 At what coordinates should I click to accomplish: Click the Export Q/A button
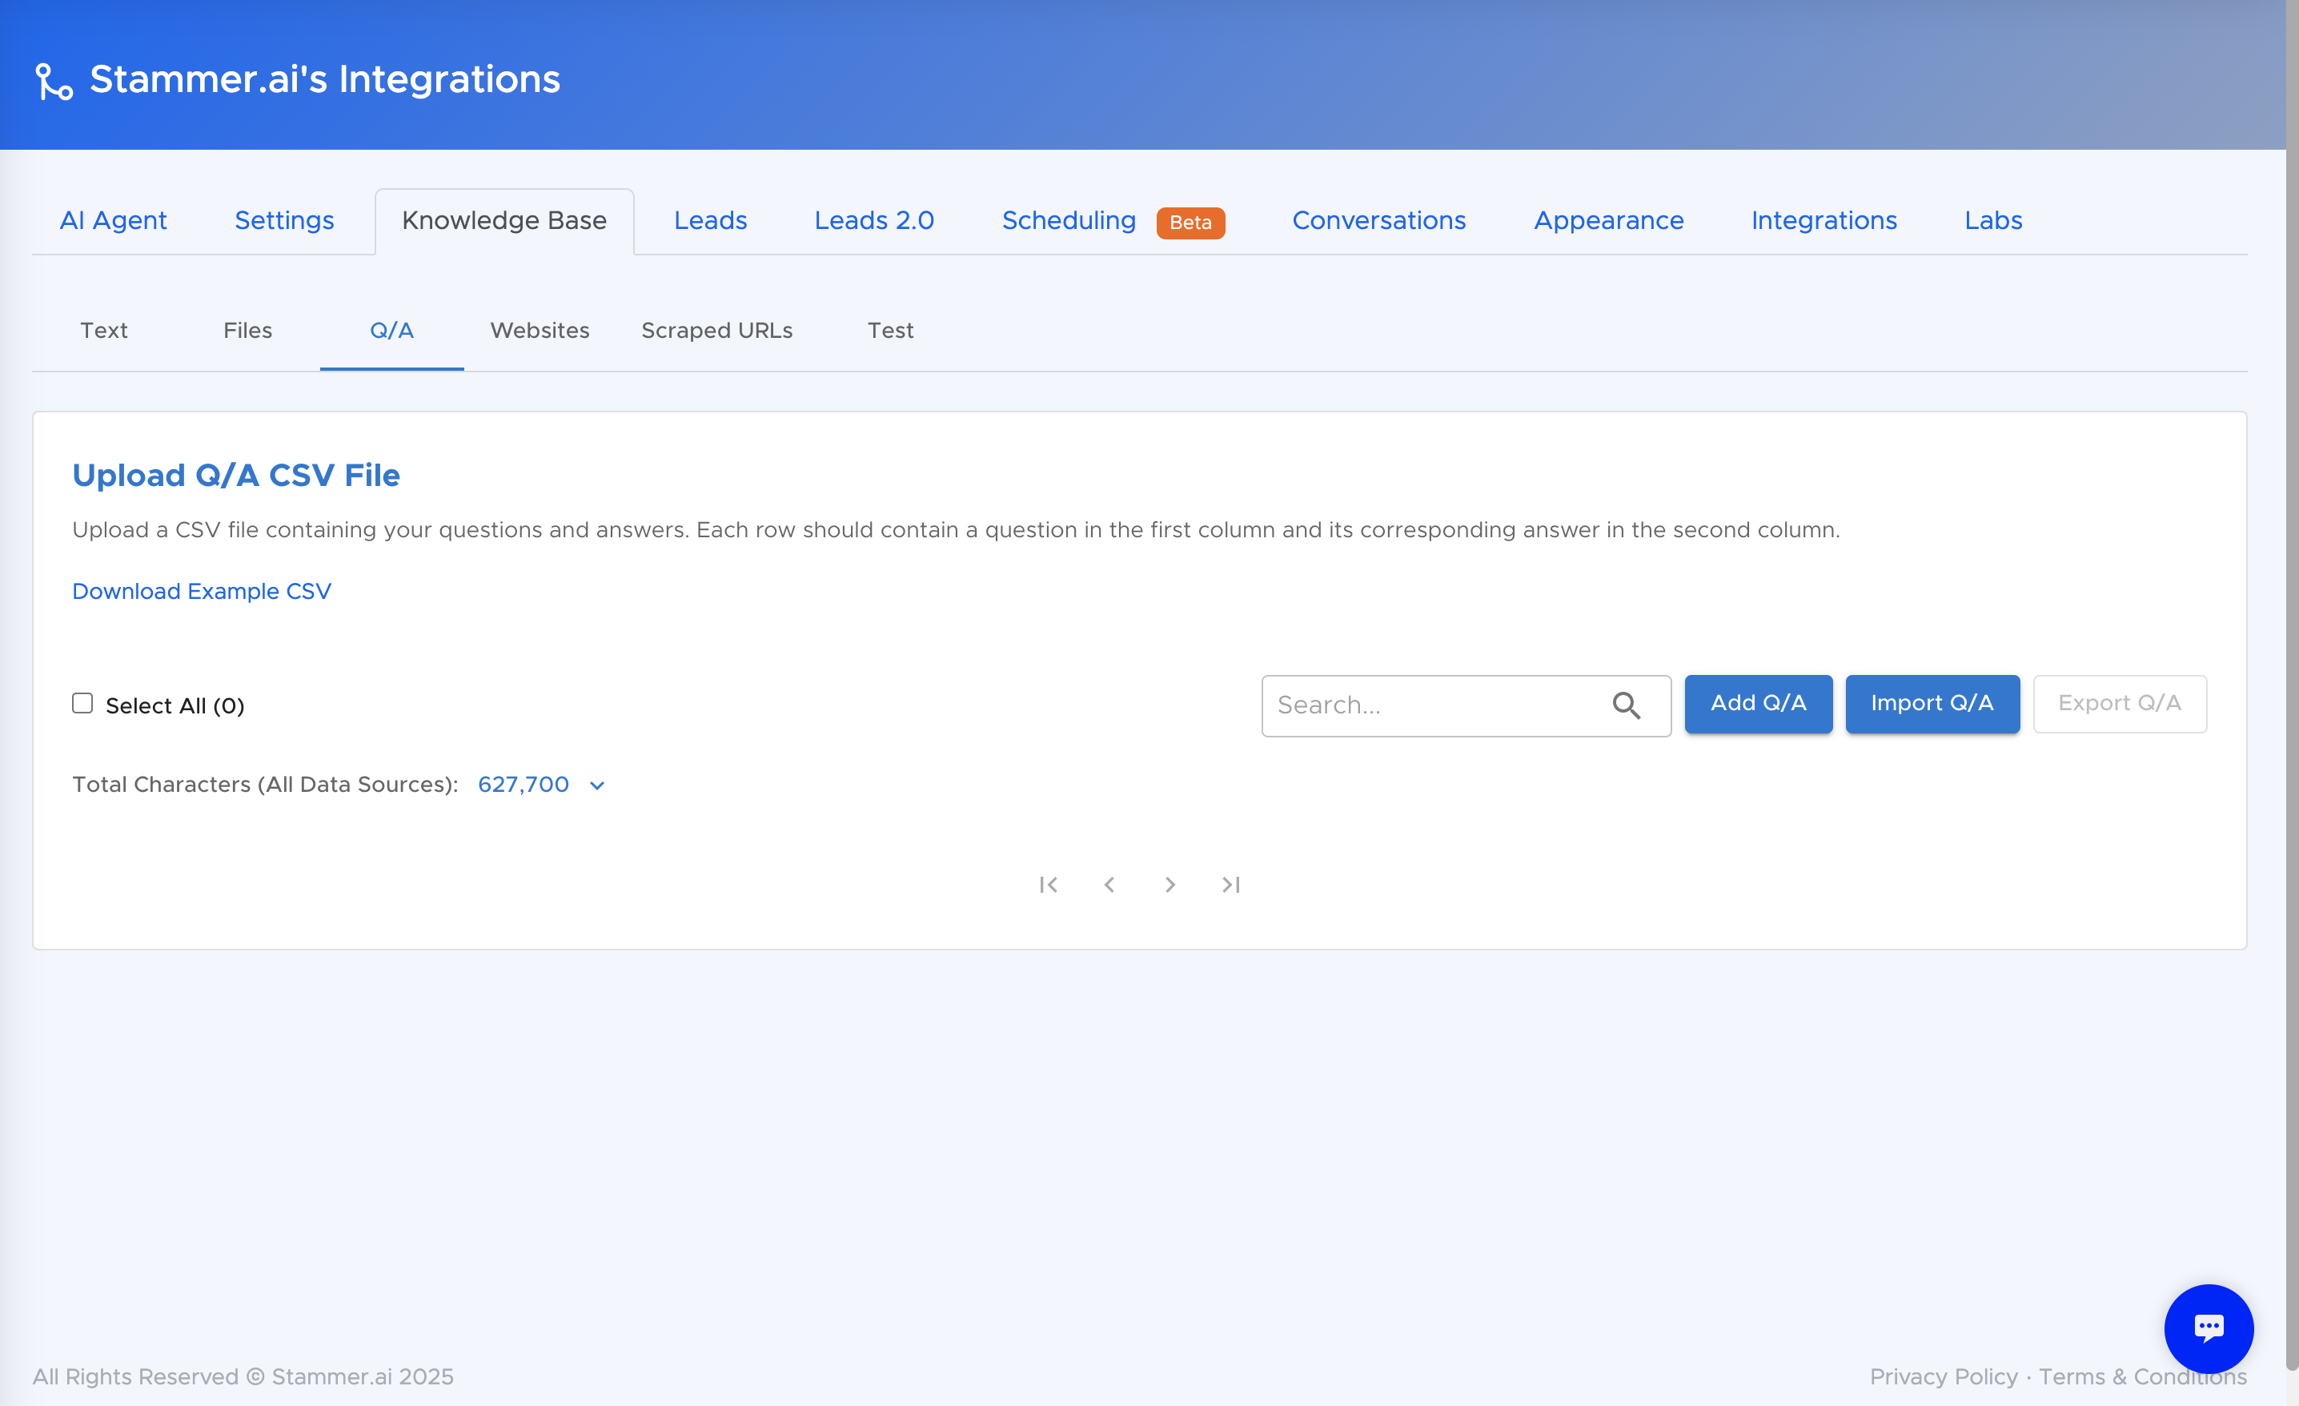[2120, 704]
